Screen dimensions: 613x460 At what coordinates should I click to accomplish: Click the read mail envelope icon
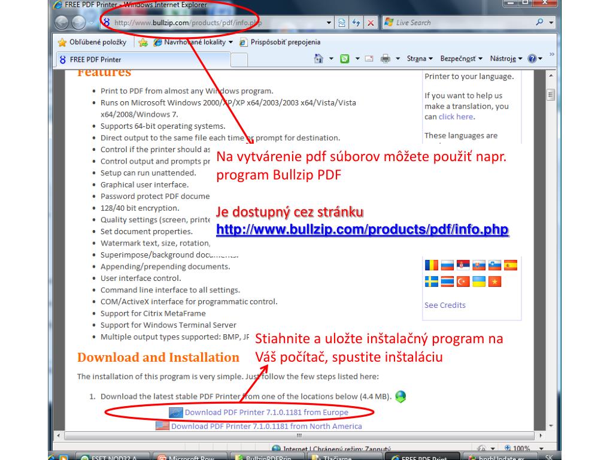click(369, 59)
